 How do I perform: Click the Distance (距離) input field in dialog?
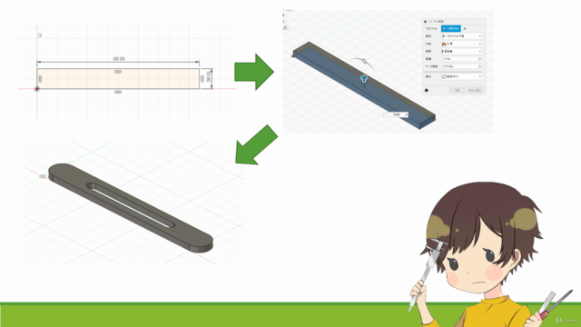pos(459,59)
